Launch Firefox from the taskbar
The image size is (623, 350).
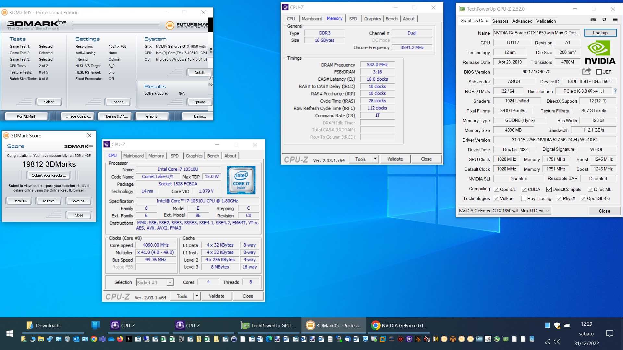click(120, 339)
